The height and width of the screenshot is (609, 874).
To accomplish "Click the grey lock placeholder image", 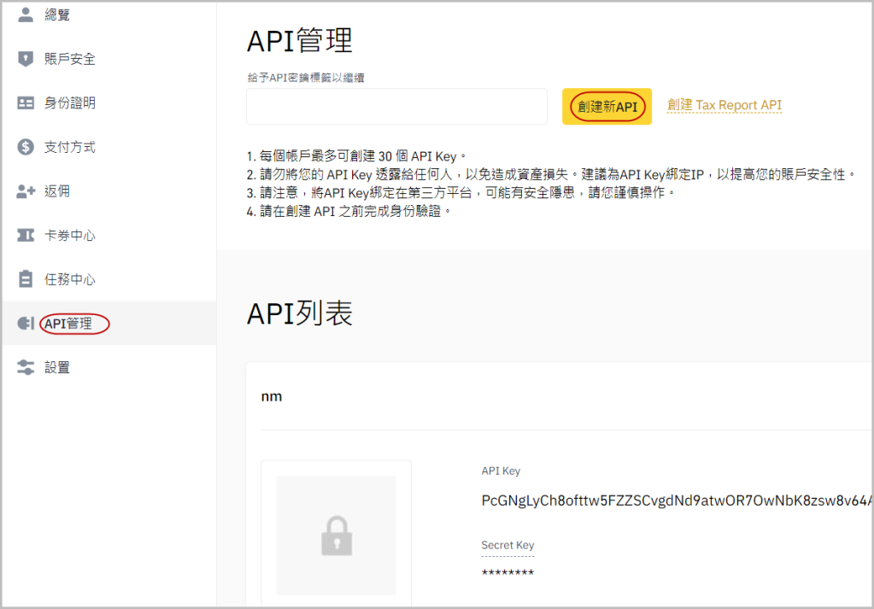I will coord(336,536).
